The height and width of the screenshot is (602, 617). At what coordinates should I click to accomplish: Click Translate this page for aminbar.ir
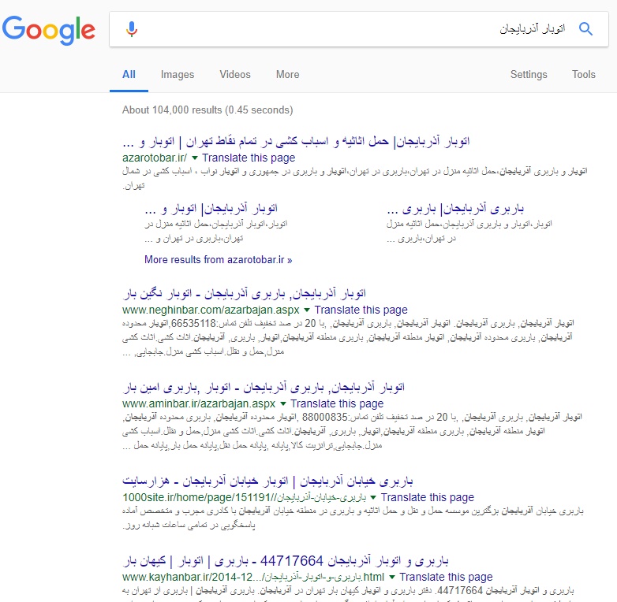[337, 404]
